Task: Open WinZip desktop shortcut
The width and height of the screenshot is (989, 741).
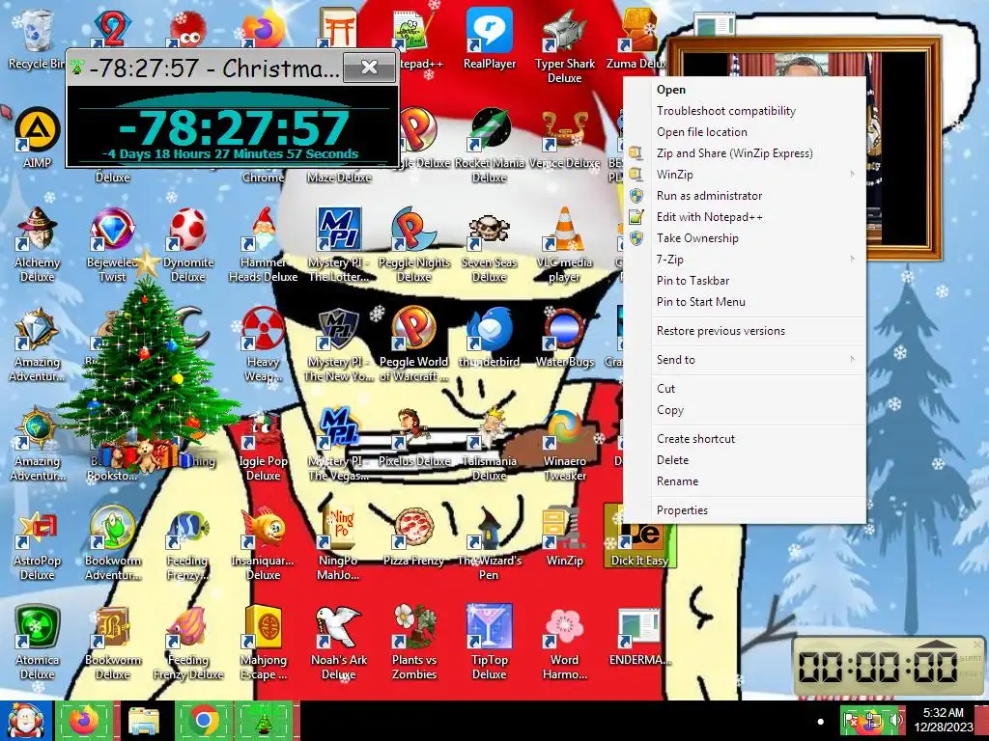Action: [564, 535]
